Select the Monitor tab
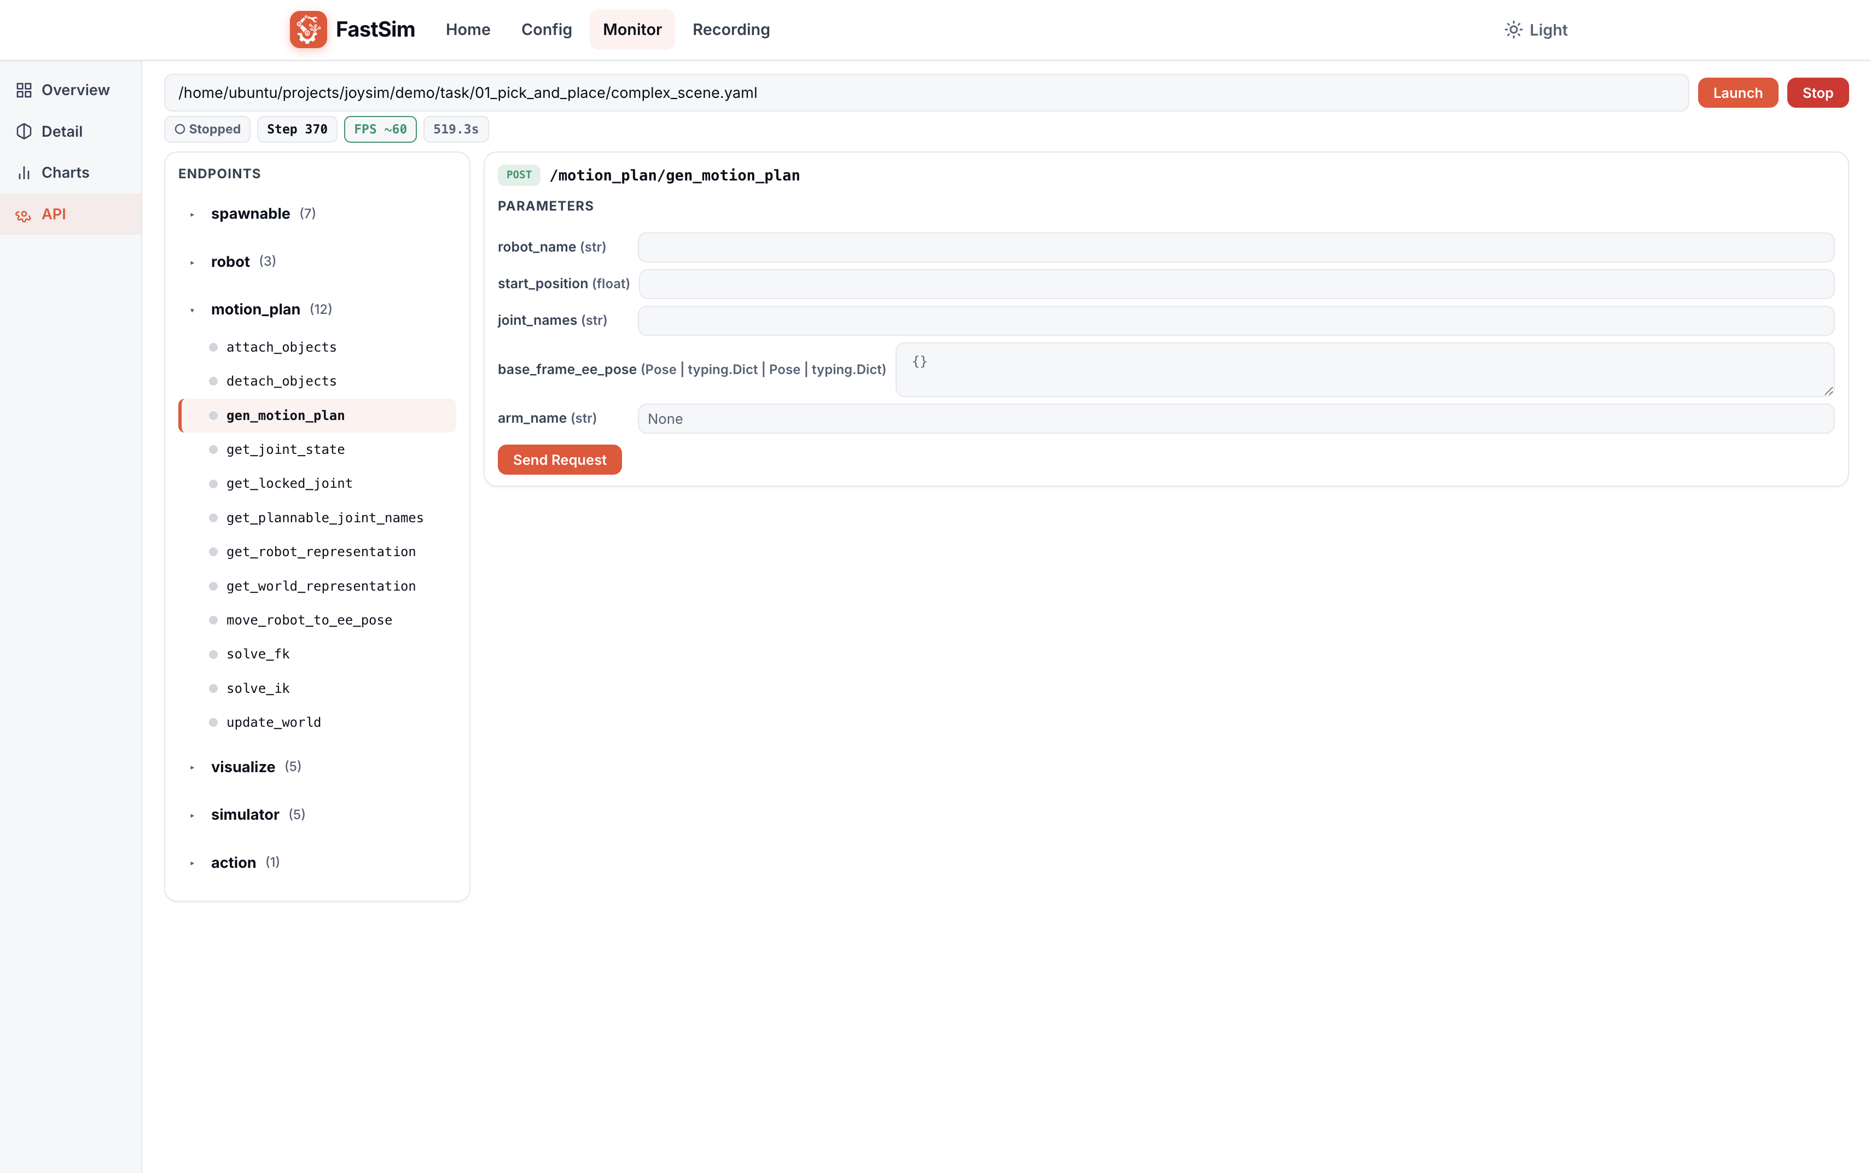Viewport: 1871px width, 1173px height. tap(632, 30)
